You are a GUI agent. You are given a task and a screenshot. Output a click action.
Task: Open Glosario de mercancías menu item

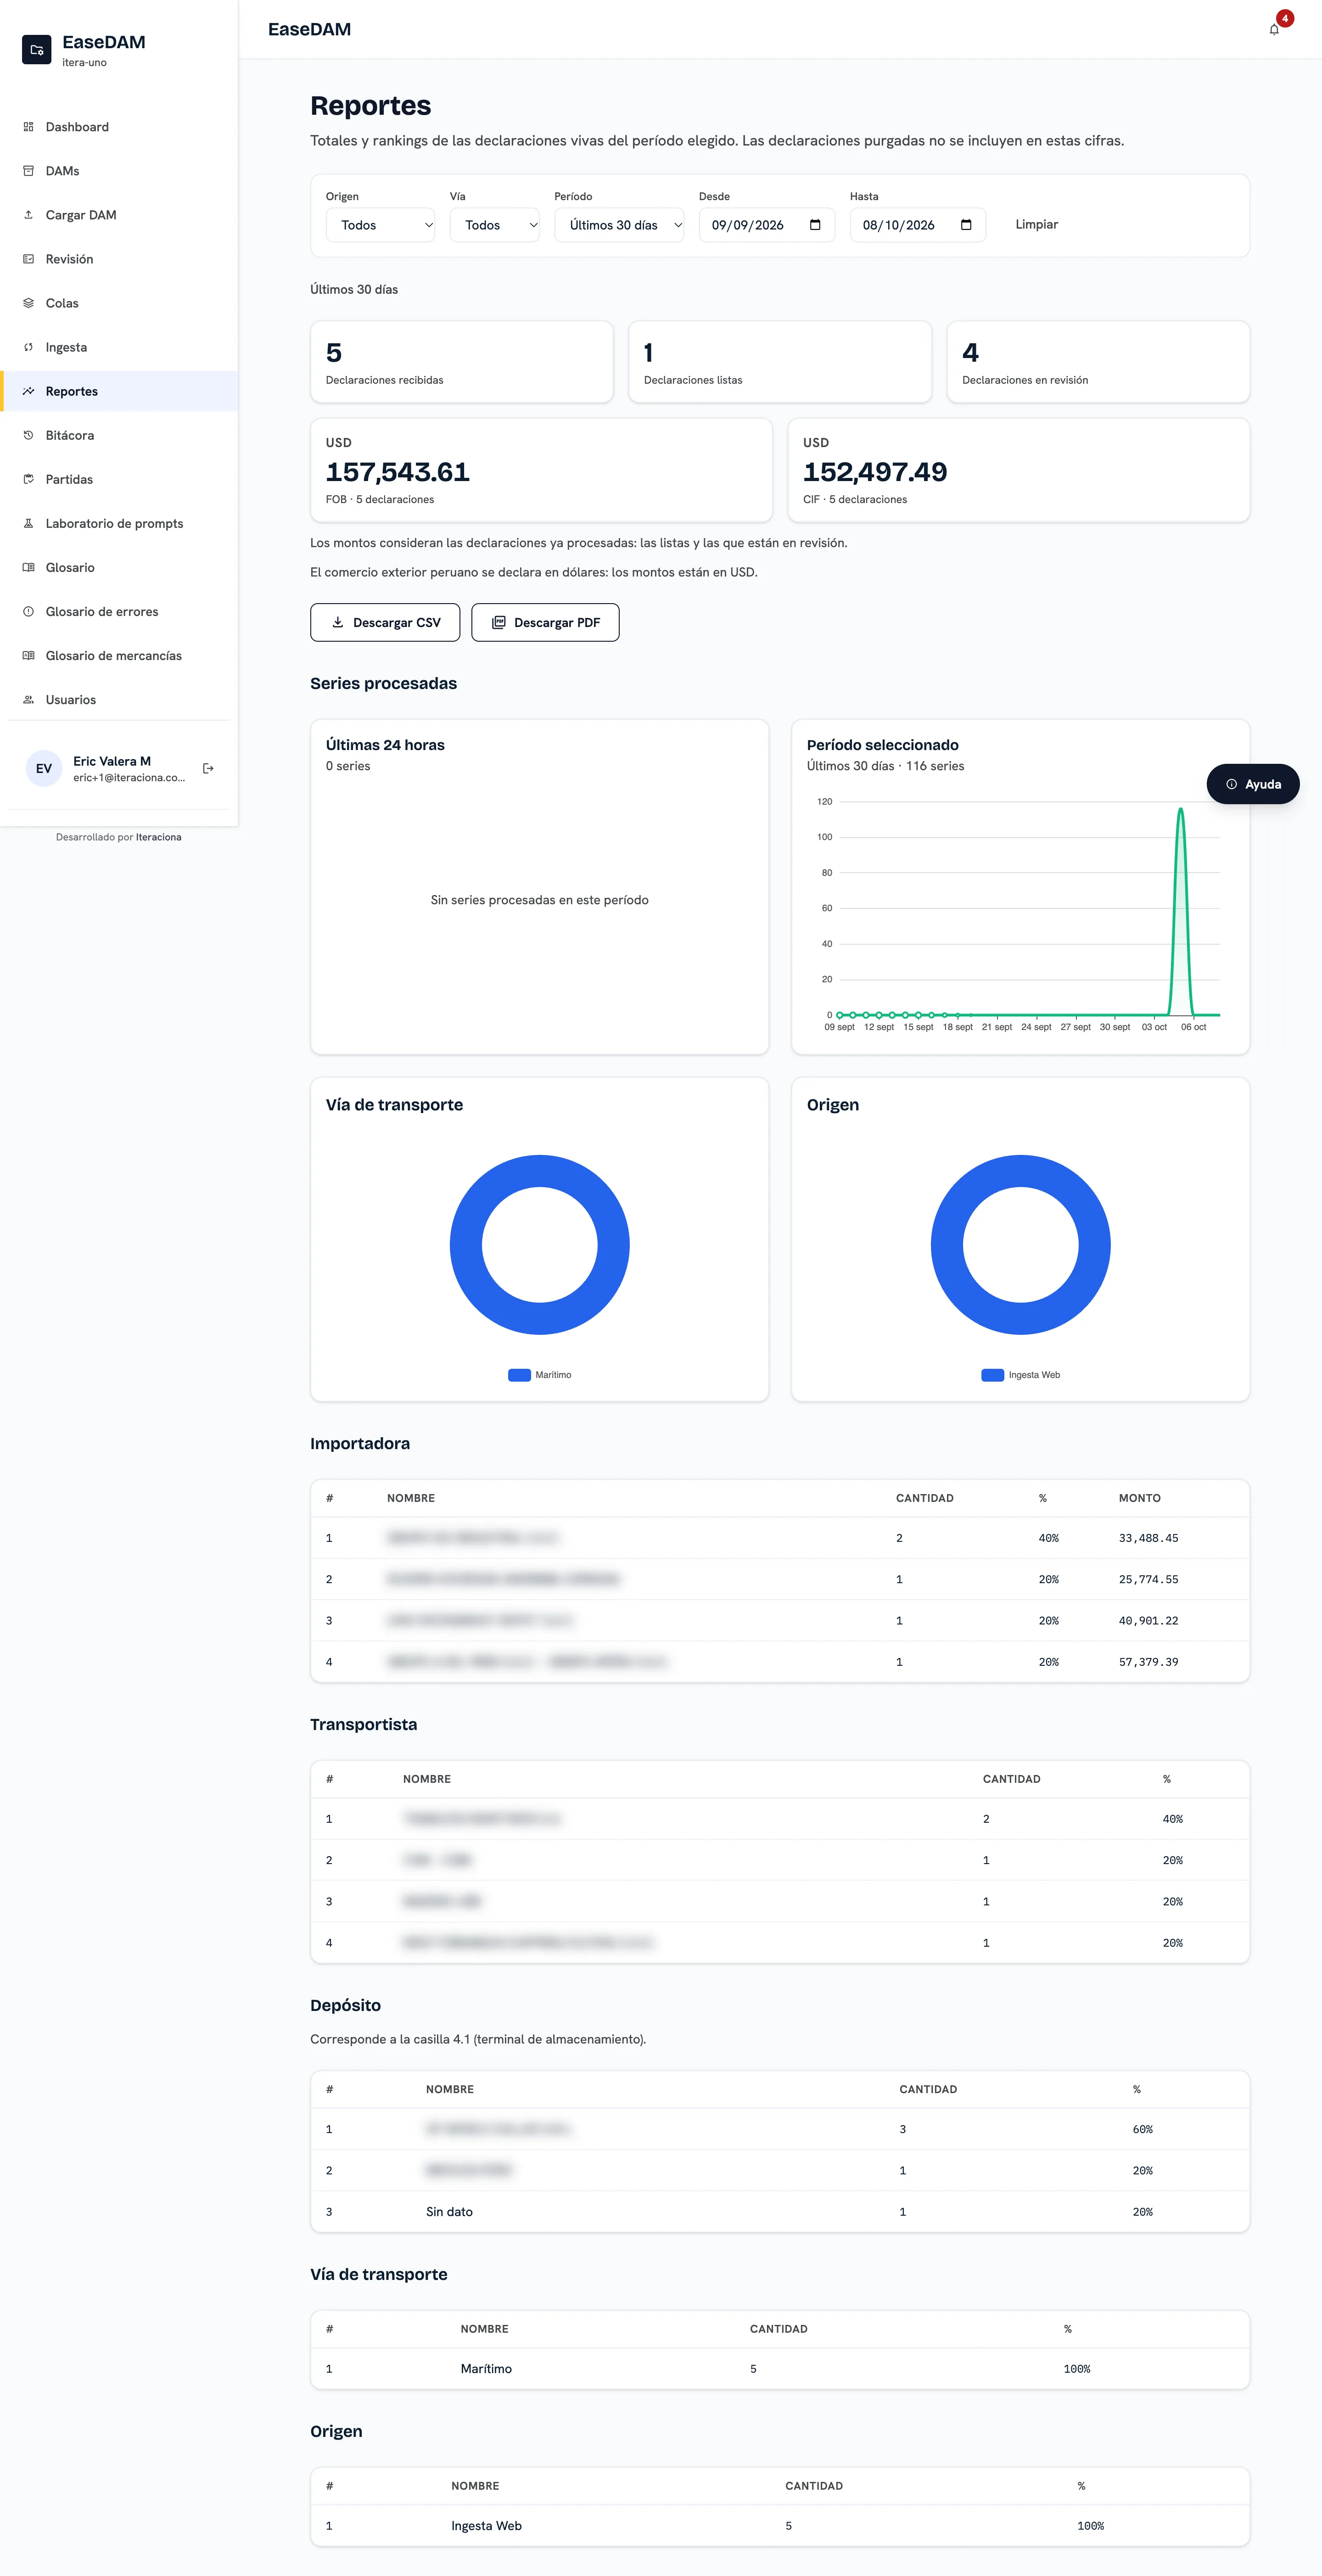tap(119, 656)
